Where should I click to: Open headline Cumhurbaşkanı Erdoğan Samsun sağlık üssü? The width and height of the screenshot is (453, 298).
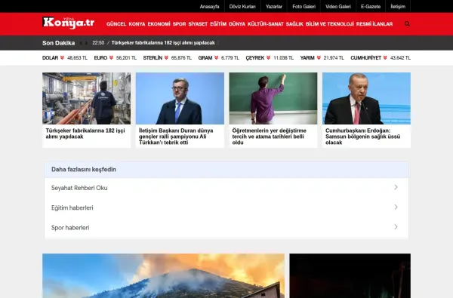pyautogui.click(x=362, y=137)
